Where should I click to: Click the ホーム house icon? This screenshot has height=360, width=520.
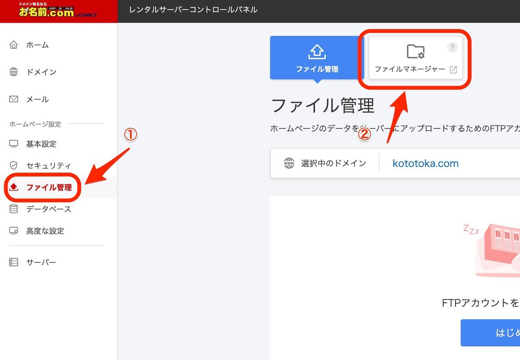[x=14, y=45]
